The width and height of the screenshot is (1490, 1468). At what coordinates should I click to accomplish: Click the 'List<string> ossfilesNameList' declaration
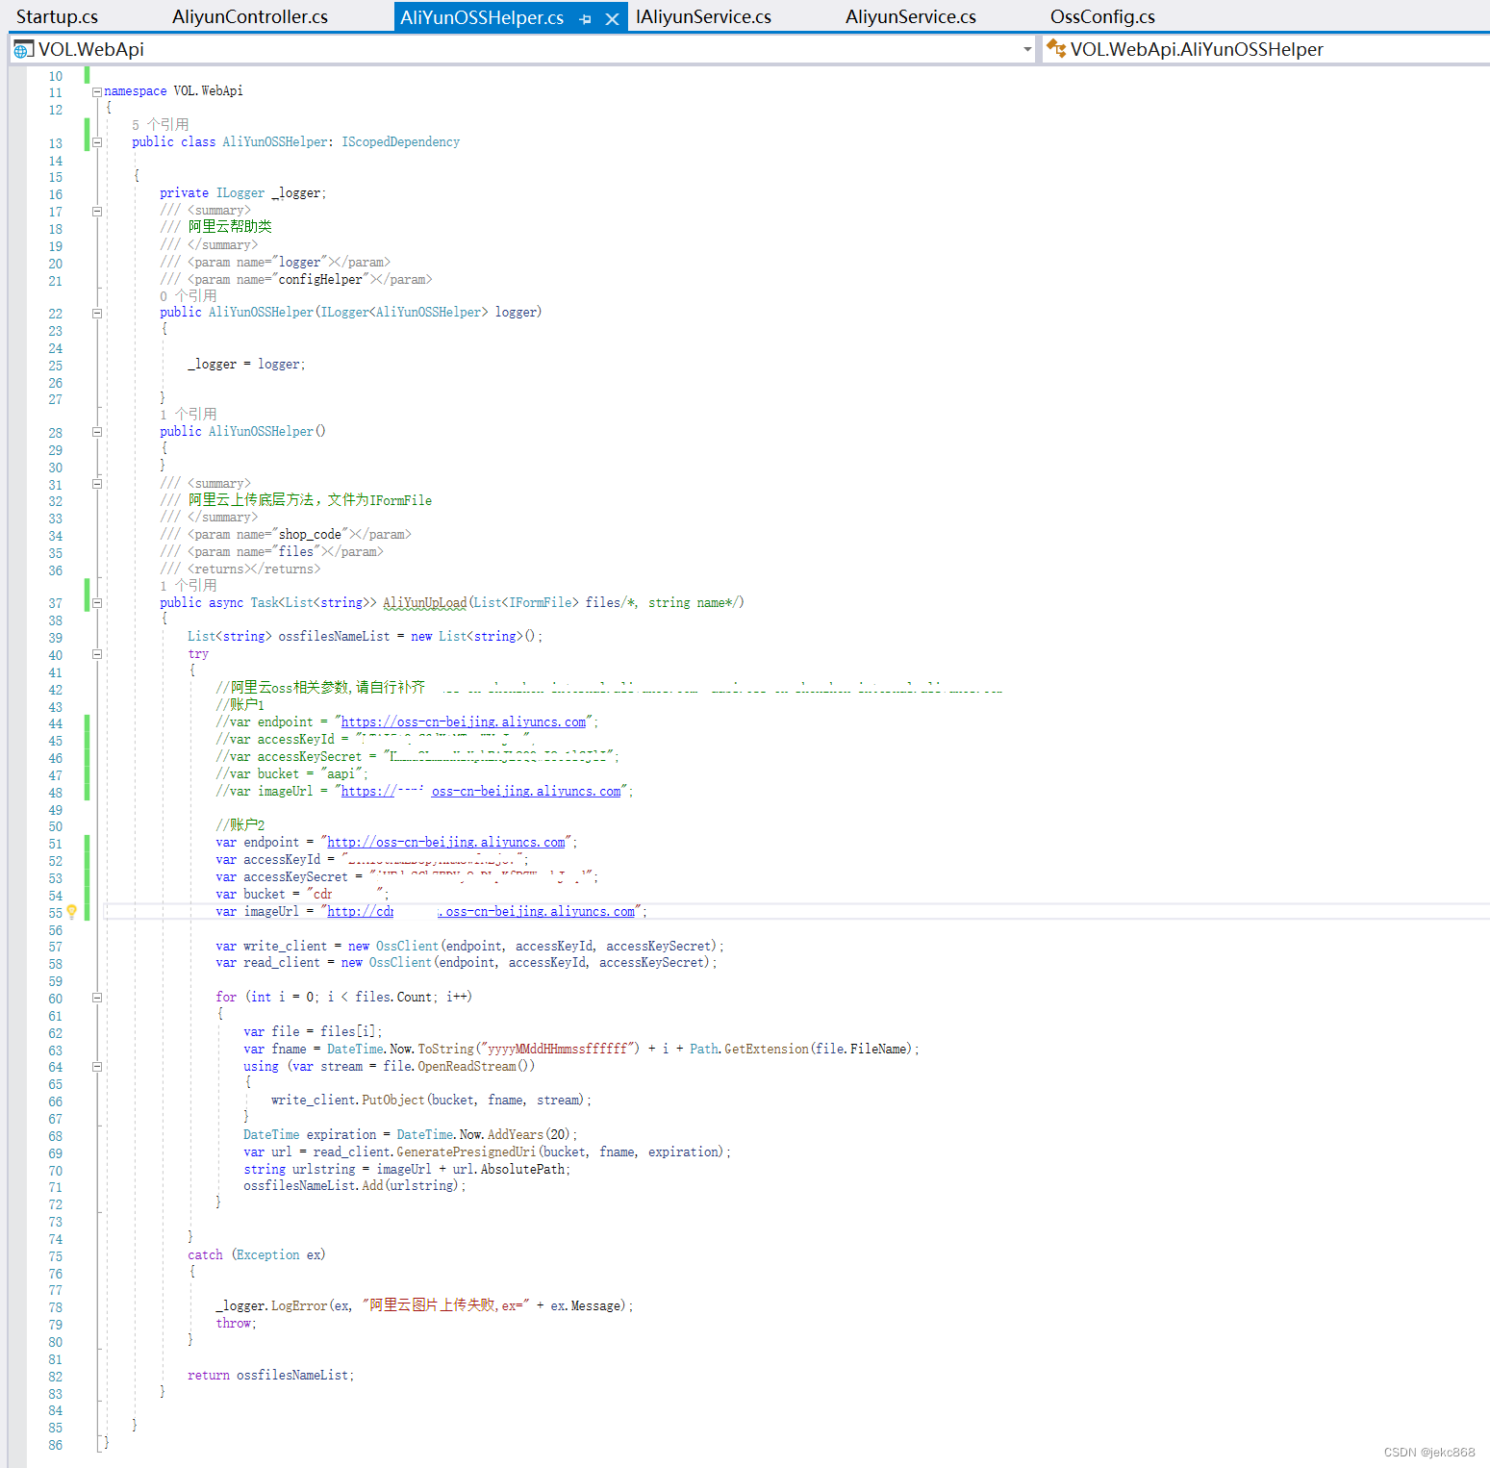[366, 637]
